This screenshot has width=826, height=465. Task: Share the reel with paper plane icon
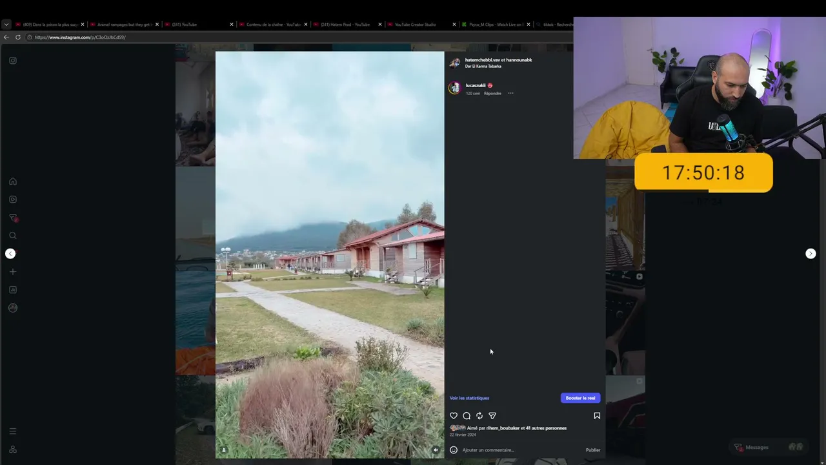[492, 416]
